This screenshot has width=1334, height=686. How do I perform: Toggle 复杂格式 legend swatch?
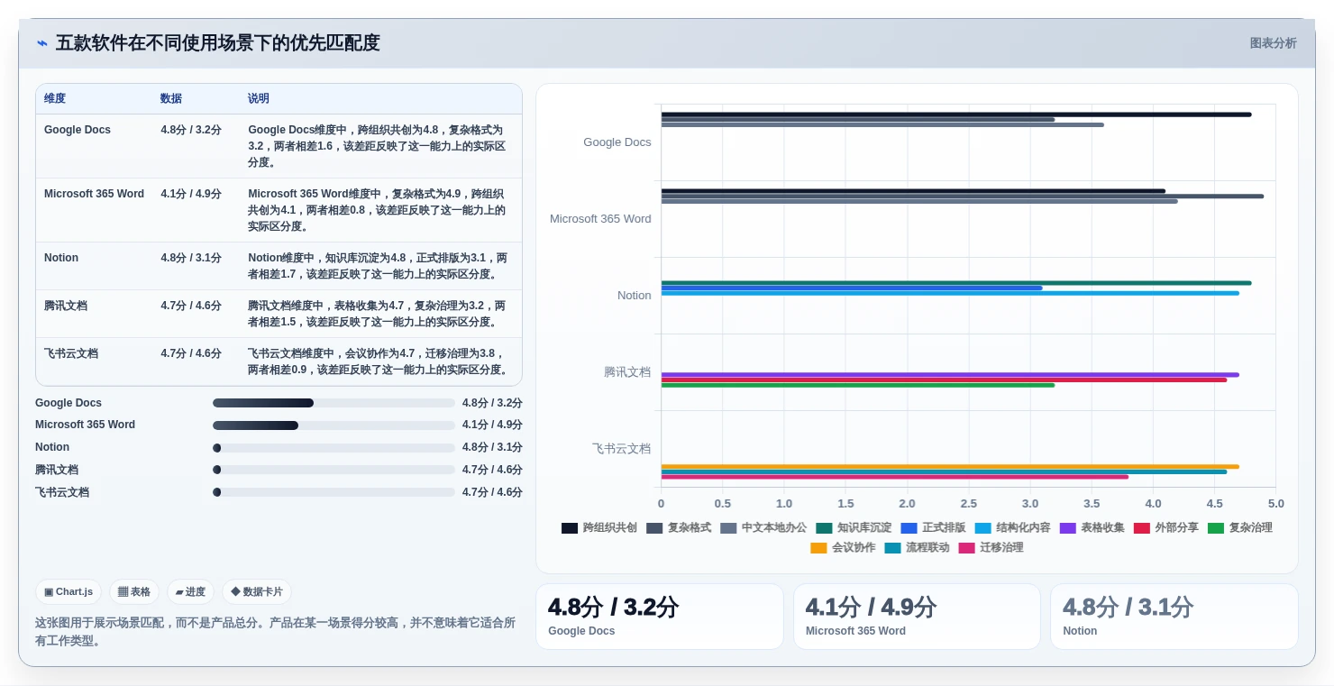(654, 528)
